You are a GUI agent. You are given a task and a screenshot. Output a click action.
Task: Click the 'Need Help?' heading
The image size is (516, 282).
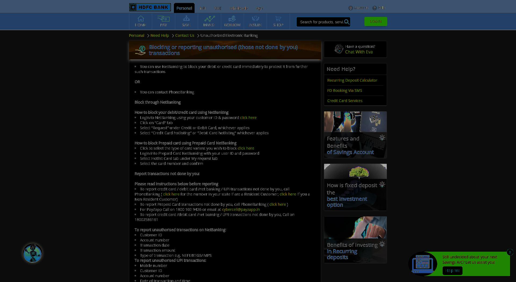341,69
